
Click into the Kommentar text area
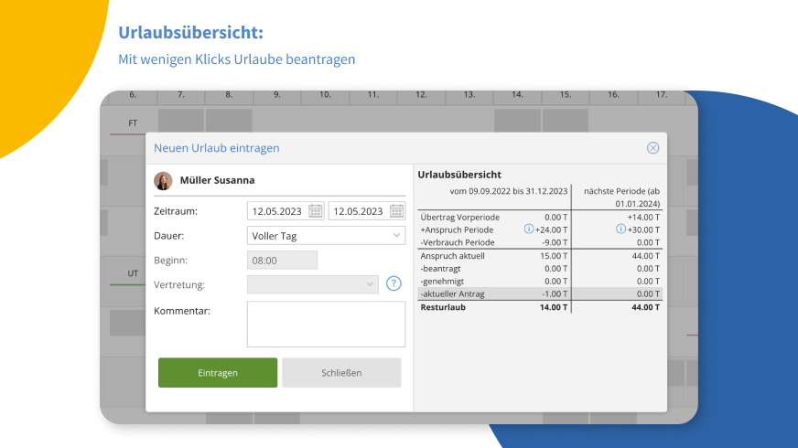tap(326, 325)
